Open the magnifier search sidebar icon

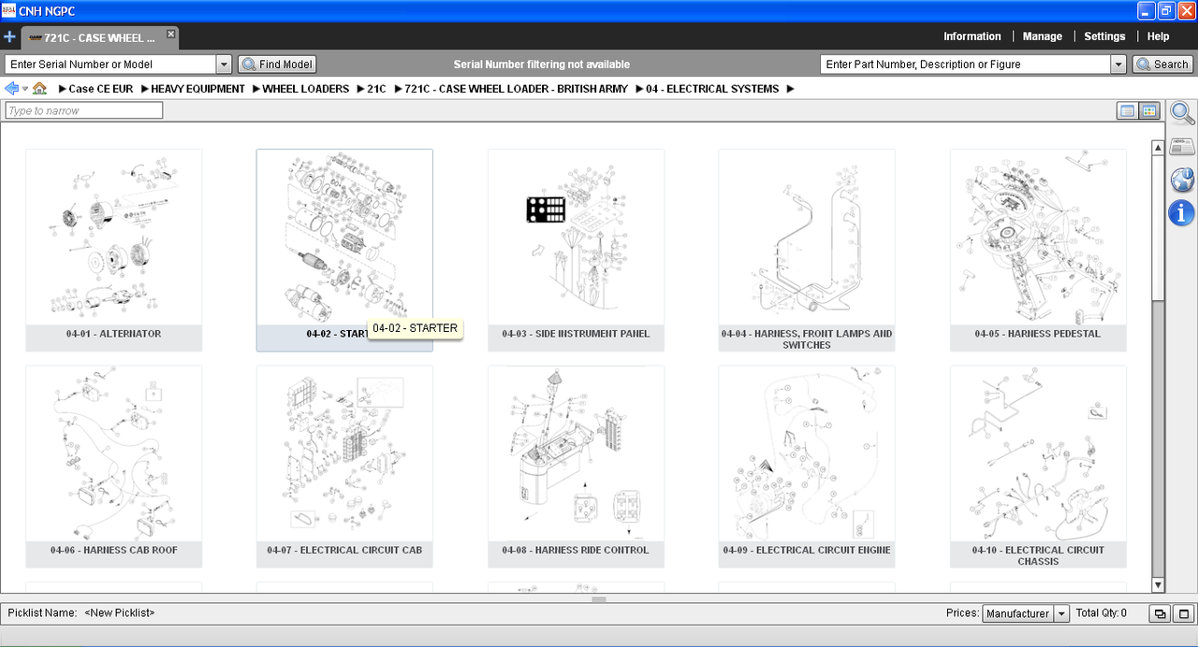tap(1182, 114)
